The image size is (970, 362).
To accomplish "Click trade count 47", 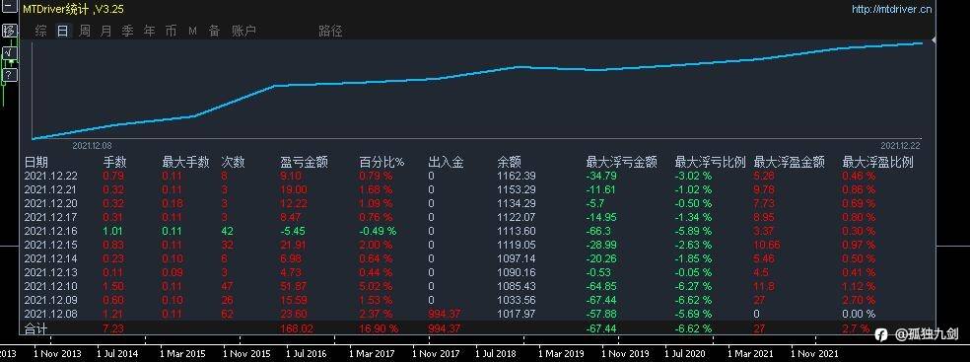I will click(x=228, y=286).
